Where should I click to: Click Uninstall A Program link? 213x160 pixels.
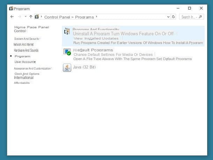coord(91,34)
